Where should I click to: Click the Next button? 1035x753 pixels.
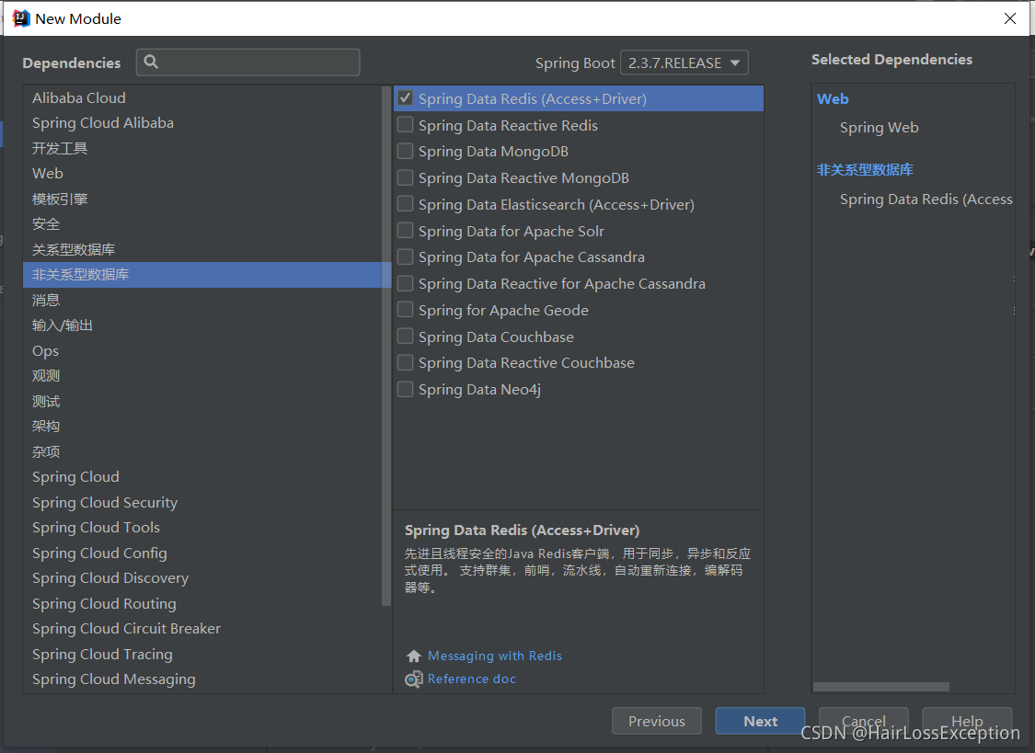pos(761,722)
